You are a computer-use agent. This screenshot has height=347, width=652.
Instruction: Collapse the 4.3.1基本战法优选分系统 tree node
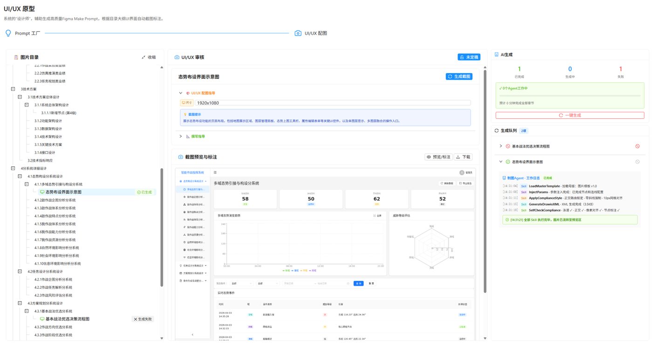[27, 311]
